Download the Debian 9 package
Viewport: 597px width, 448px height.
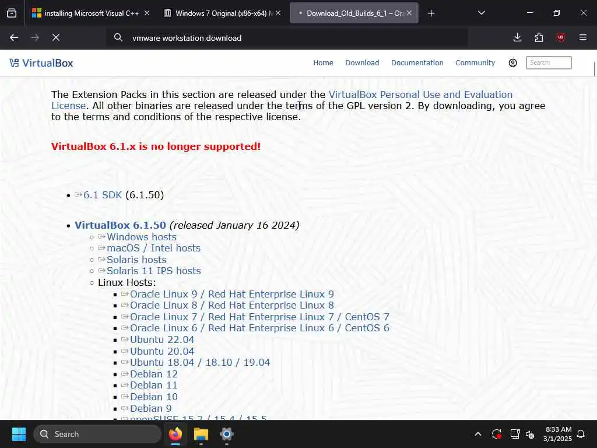[x=150, y=408]
